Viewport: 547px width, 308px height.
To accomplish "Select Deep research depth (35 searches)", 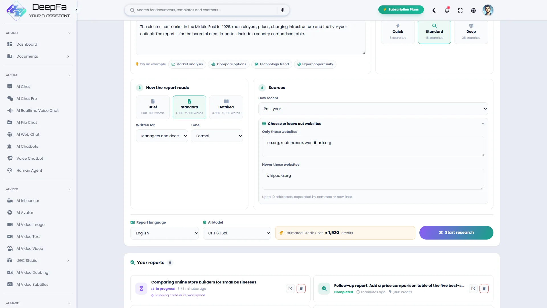I will coord(471,32).
